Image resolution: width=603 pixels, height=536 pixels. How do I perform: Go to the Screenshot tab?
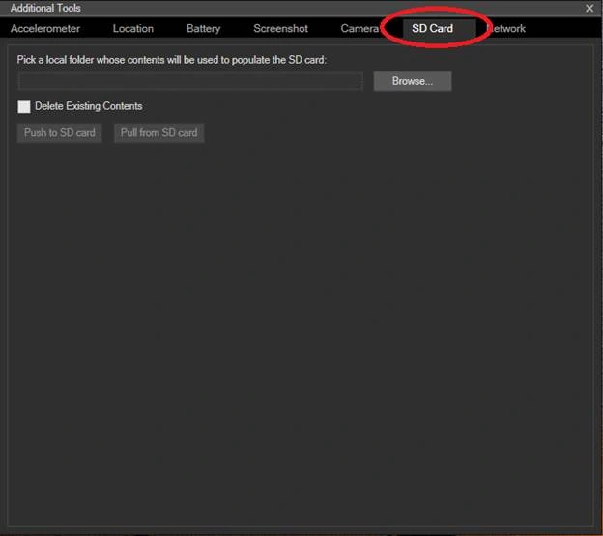(x=281, y=28)
